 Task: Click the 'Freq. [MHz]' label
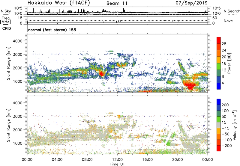click(x=5, y=20)
